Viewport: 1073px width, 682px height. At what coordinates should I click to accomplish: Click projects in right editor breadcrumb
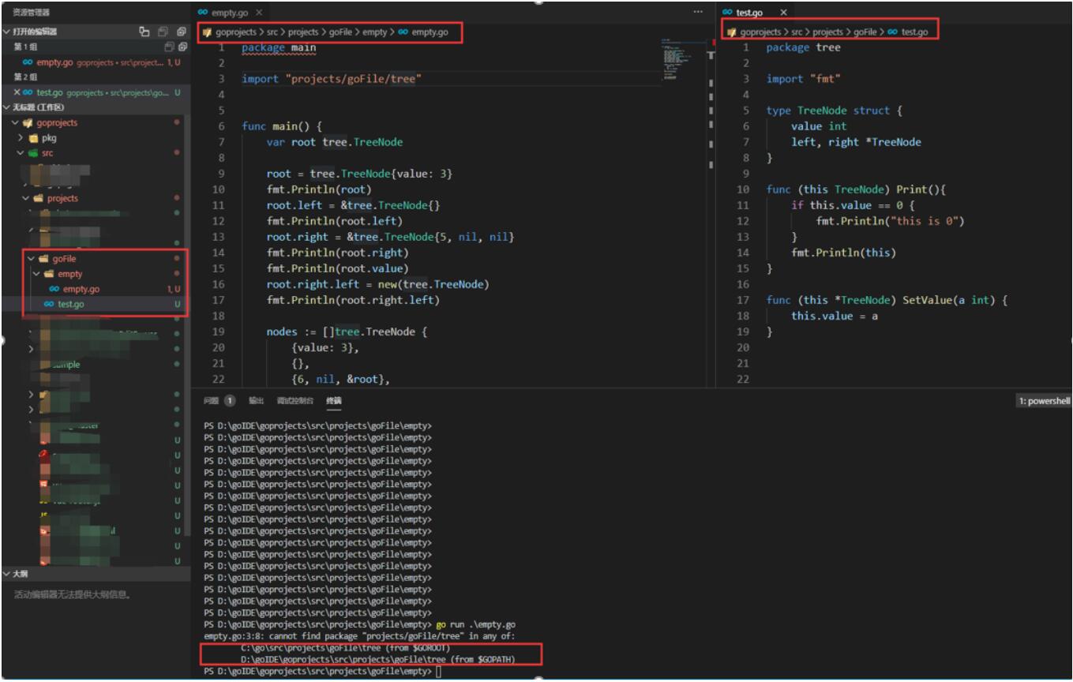[x=827, y=32]
